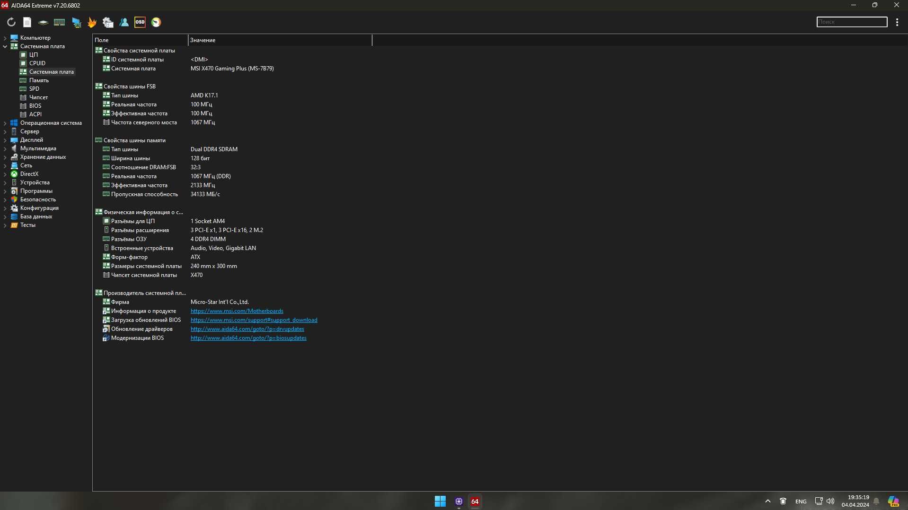Open the Windows Start button
This screenshot has height=510, width=908.
(x=440, y=501)
